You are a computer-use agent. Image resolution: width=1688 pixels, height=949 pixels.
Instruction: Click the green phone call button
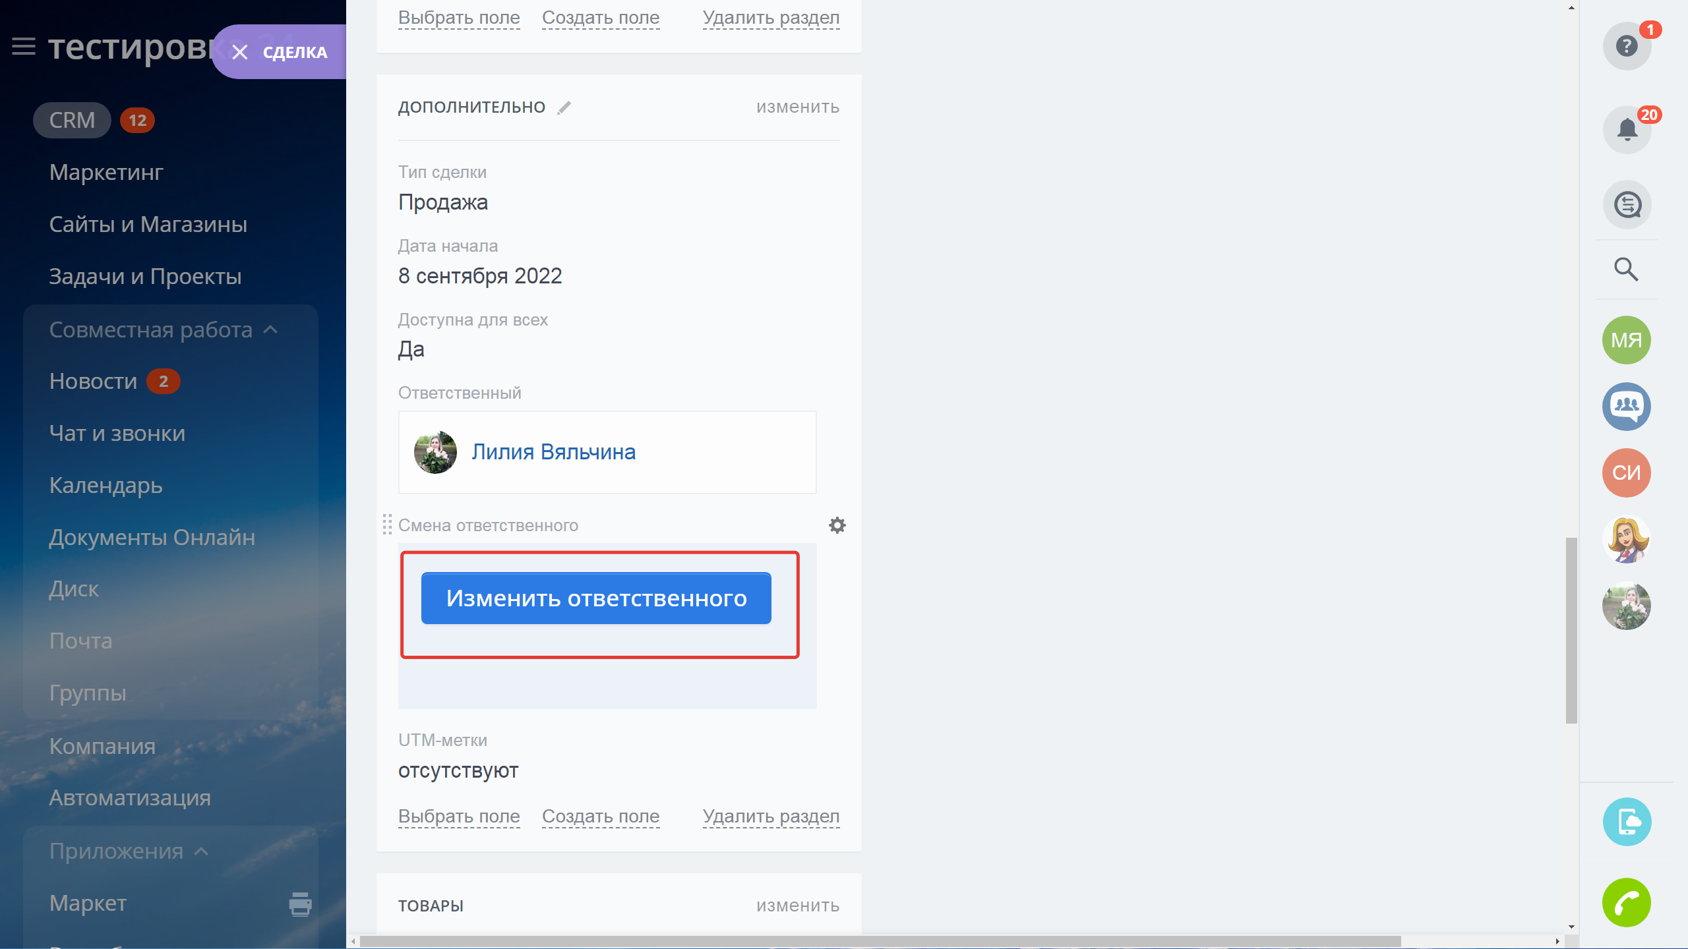1626,902
